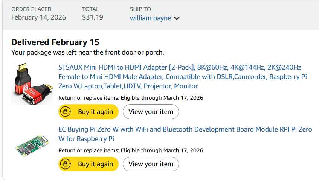Image resolution: width=319 pixels, height=182 pixels.
Task: Click the cart icon in the Pi Zero W's Buy it again button
Action: [66, 164]
